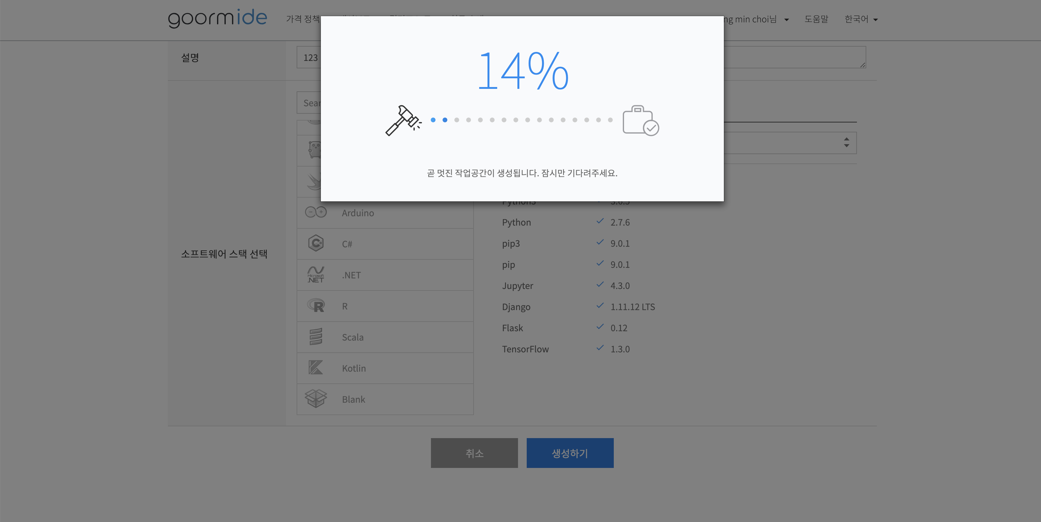The height and width of the screenshot is (522, 1041).
Task: Toggle the Django 1.11.12 LTS checkmark
Action: click(x=600, y=306)
